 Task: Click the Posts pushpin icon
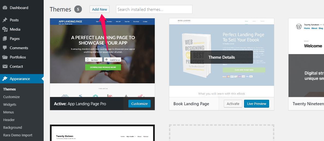click(x=5, y=20)
